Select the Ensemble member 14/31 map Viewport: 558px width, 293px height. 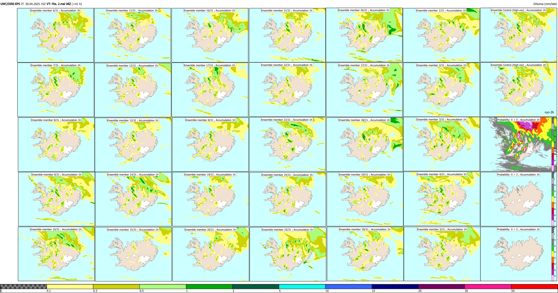pos(133,199)
